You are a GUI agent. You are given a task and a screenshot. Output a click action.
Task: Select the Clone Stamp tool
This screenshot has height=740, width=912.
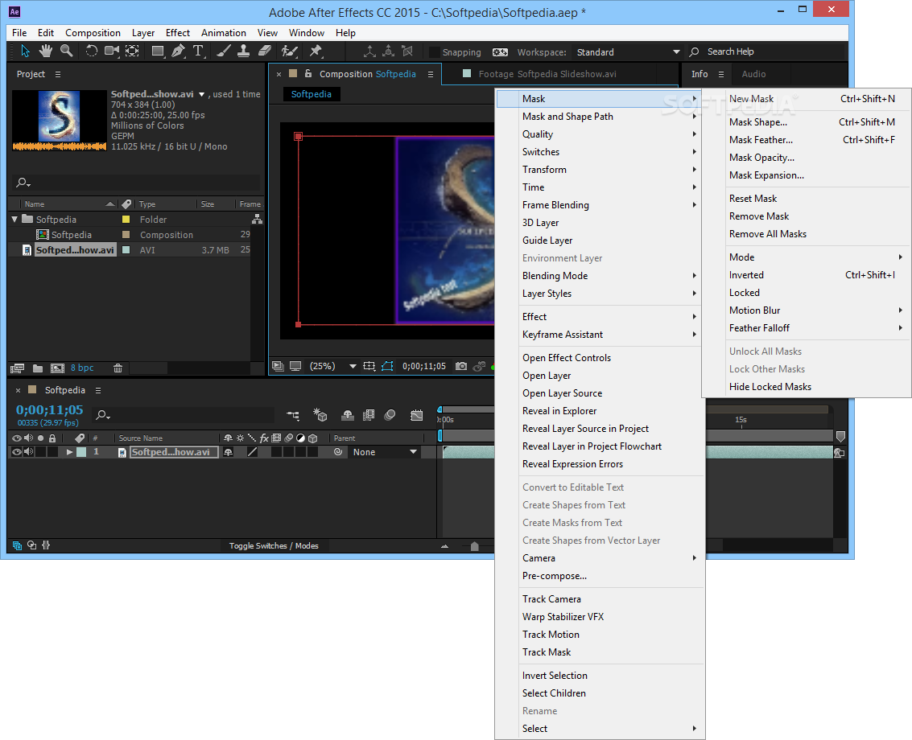[x=243, y=51]
